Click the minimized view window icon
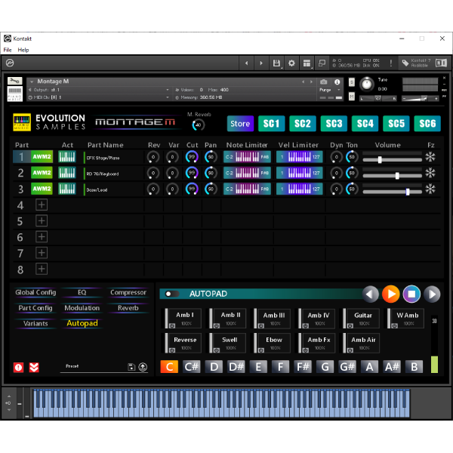 pos(322,63)
